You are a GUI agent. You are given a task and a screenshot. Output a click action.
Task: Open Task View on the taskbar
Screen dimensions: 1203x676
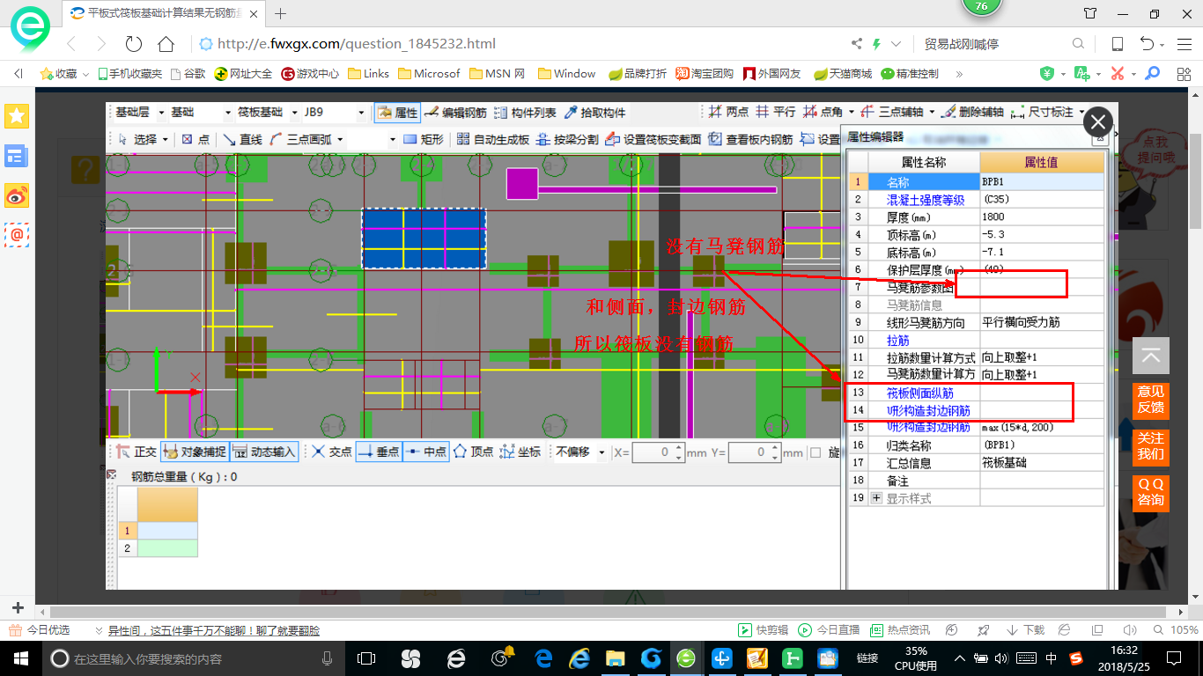point(366,658)
